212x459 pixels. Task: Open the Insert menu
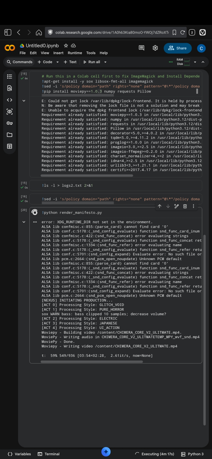(x=58, y=53)
